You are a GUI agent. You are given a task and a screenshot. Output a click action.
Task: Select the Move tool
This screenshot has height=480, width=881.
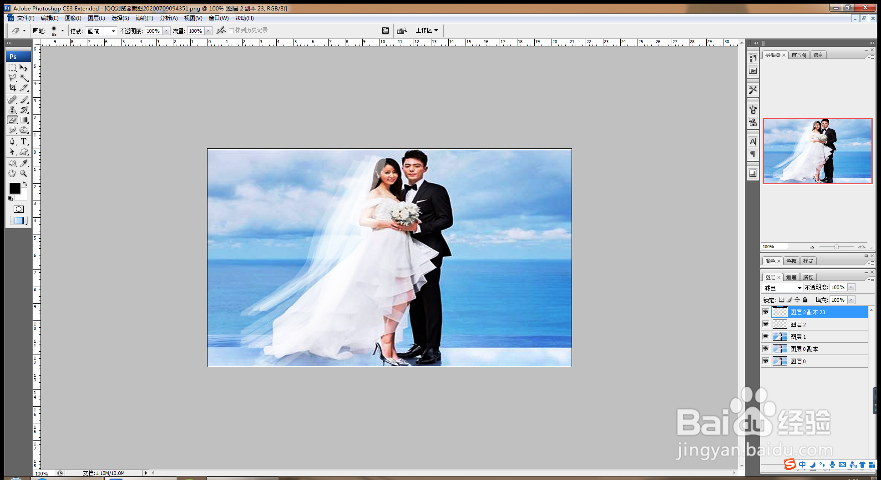pyautogui.click(x=24, y=68)
